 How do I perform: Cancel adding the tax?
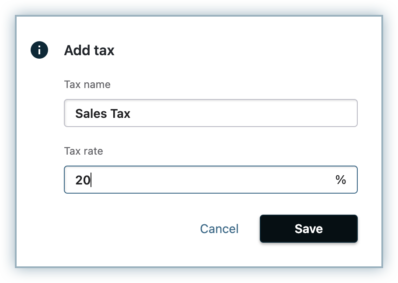pyautogui.click(x=219, y=229)
